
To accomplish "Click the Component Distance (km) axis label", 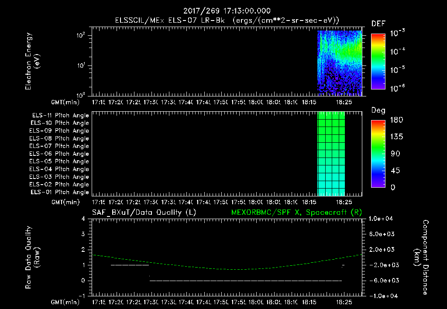I will 421,257.
